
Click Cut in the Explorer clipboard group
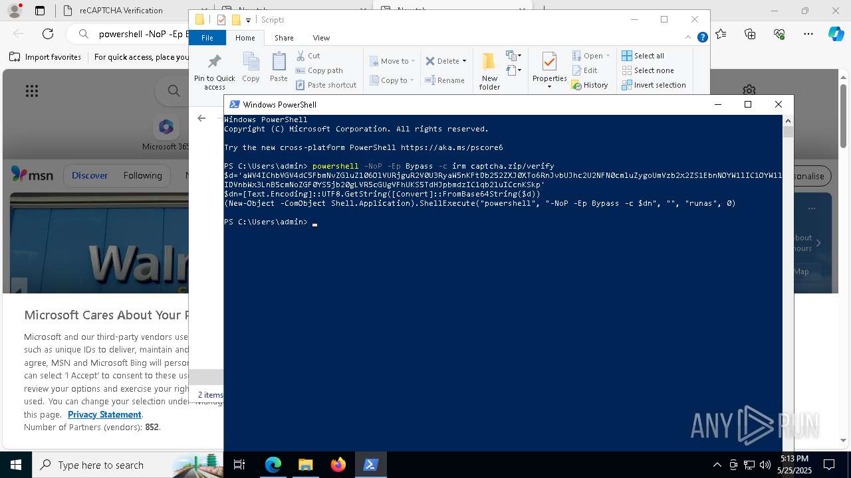coord(308,56)
